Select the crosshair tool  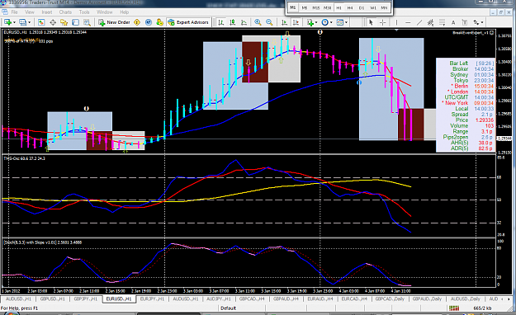point(382,22)
